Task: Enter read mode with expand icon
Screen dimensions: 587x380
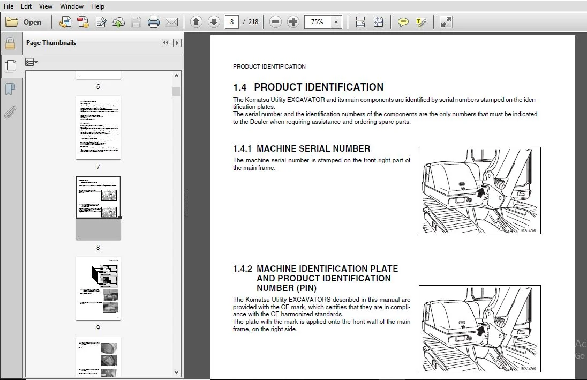Action: coord(446,22)
